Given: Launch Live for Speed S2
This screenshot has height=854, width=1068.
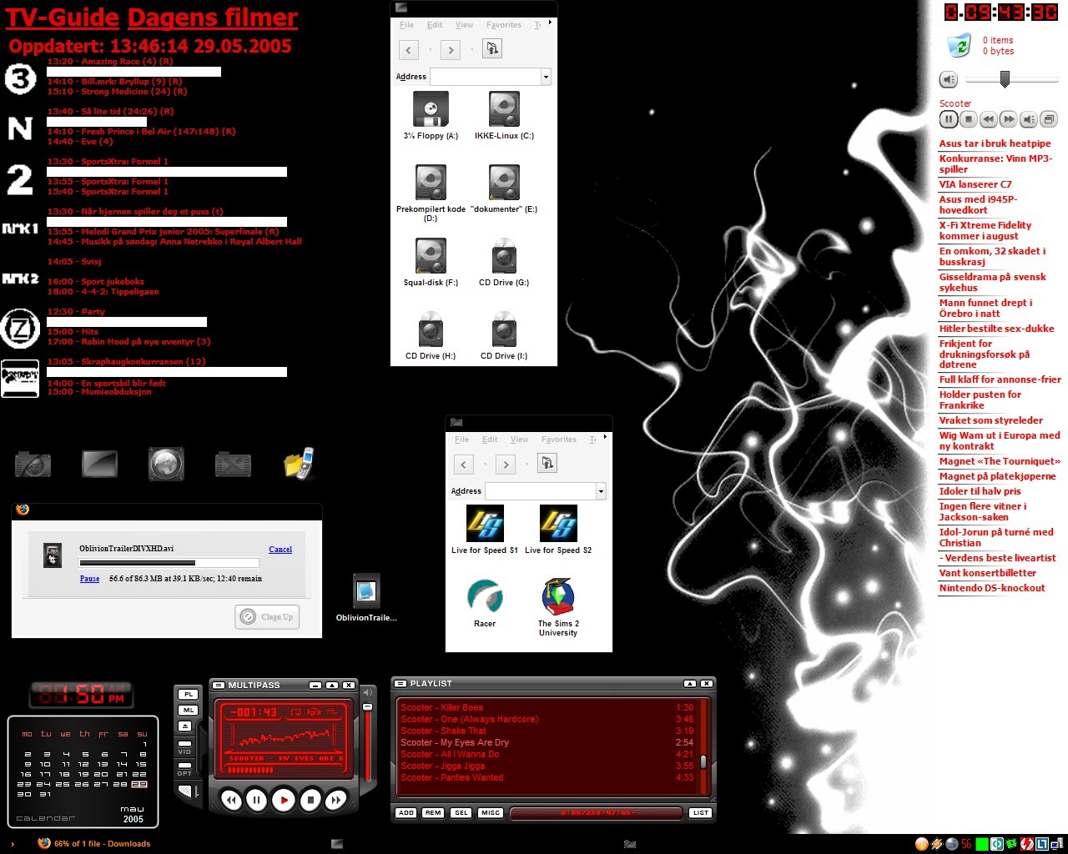Looking at the screenshot, I should (558, 530).
